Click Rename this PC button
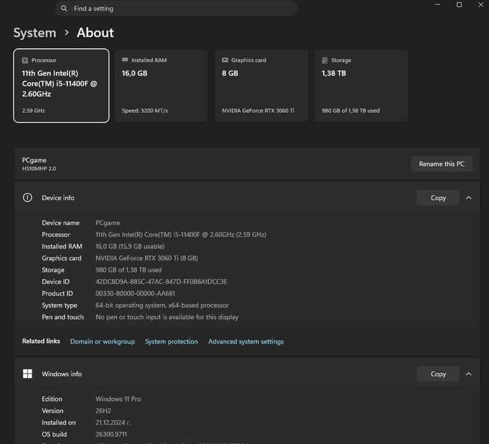489x444 pixels. click(441, 164)
